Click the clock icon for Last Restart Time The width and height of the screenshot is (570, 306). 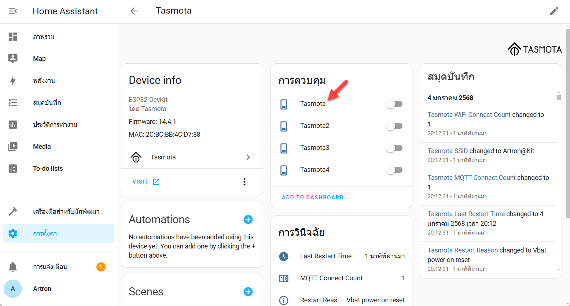click(x=284, y=256)
